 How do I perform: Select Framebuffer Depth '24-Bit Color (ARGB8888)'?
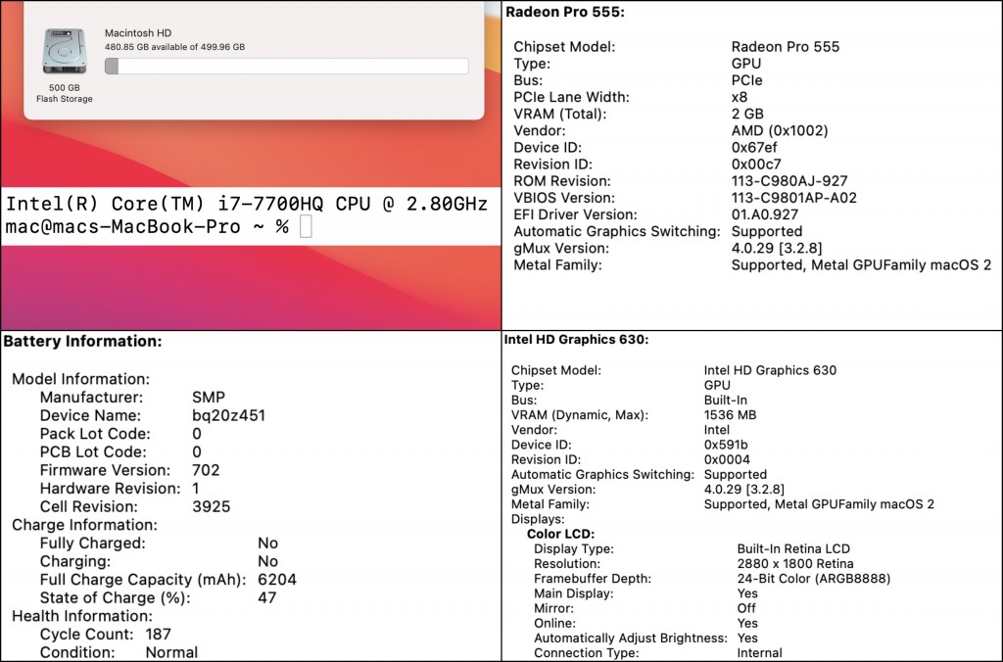[814, 579]
